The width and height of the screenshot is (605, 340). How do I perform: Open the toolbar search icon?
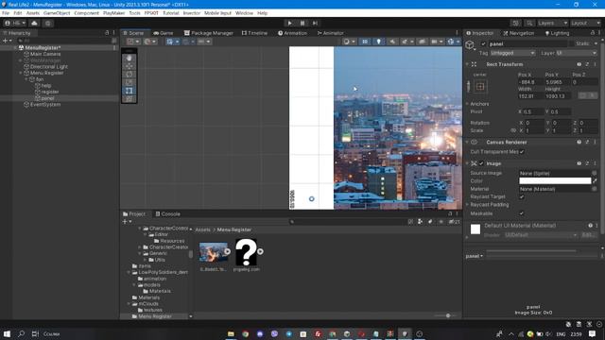pyautogui.click(x=529, y=23)
